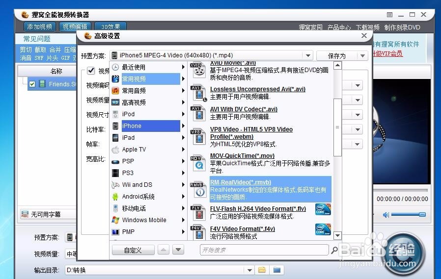Image resolution: width=441 pixels, height=279 pixels.
Task: Click the magnifier search icon
Action: pyautogui.click(x=334, y=250)
